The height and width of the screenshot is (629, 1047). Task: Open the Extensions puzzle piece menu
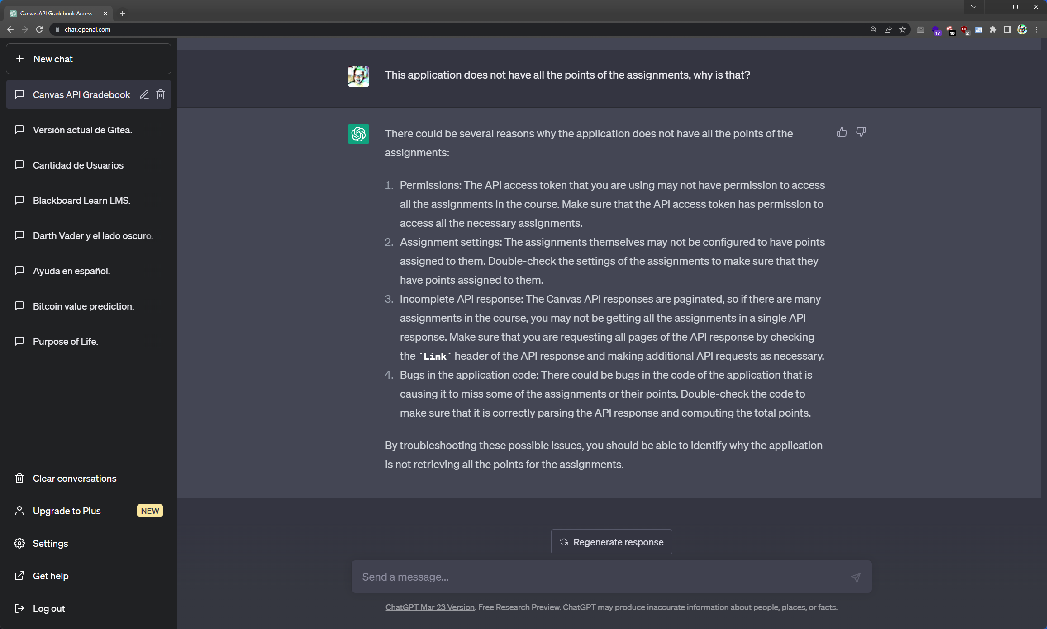993,30
